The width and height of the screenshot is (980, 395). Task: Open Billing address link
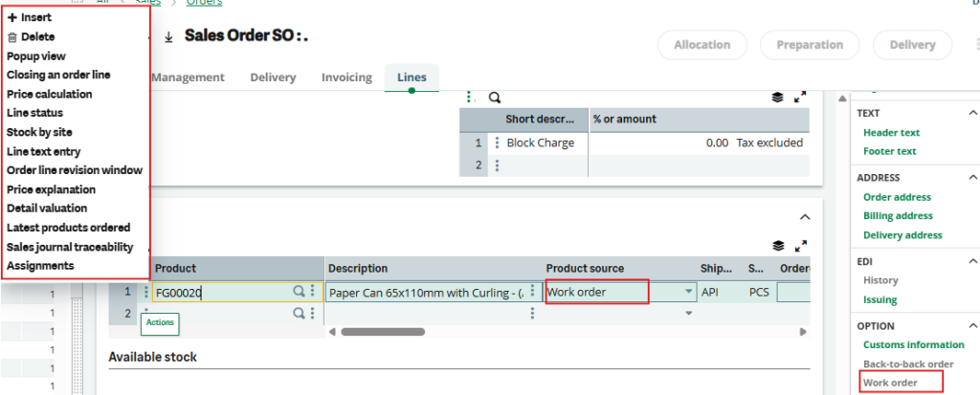click(x=898, y=215)
